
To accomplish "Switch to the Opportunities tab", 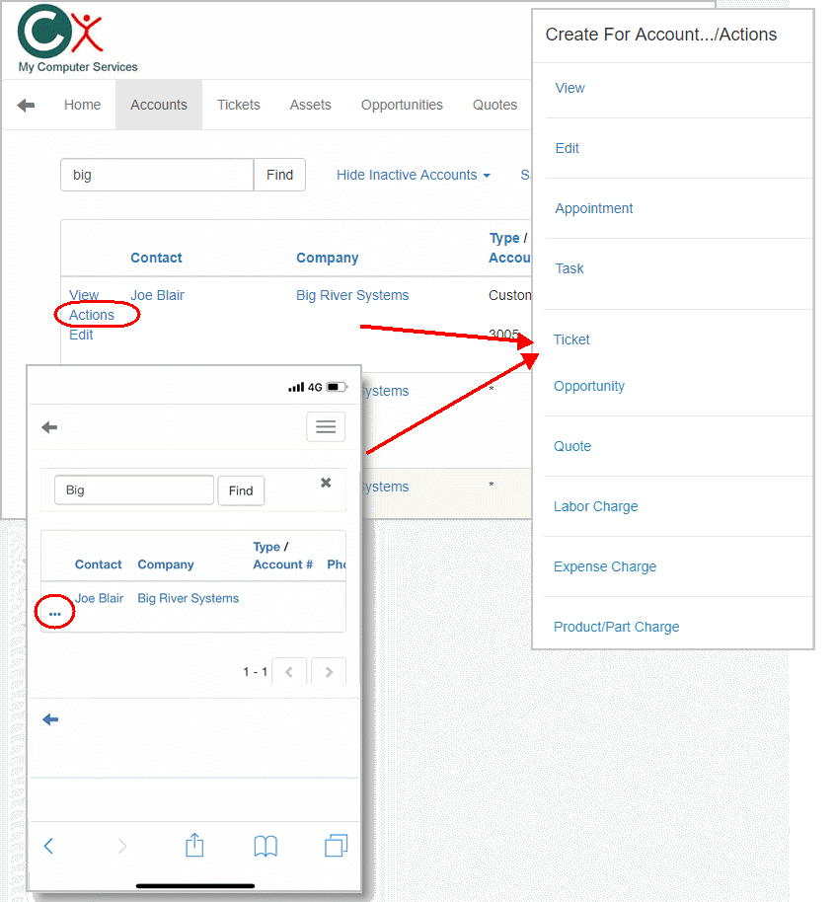I will [402, 105].
